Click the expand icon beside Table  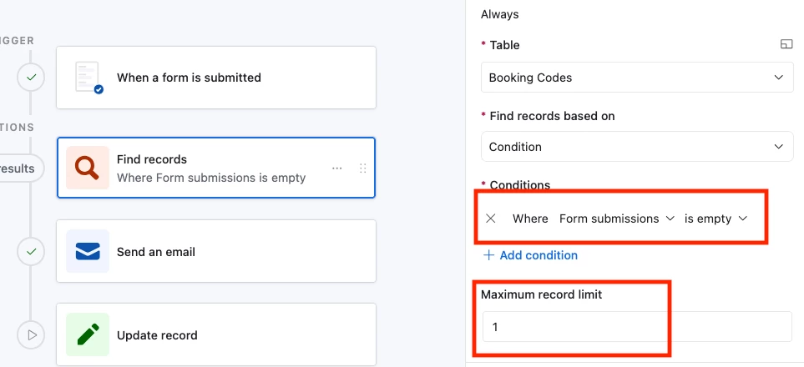[x=786, y=45]
